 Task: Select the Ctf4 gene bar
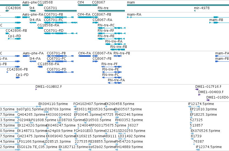pyautogui.click(x=84, y=5)
